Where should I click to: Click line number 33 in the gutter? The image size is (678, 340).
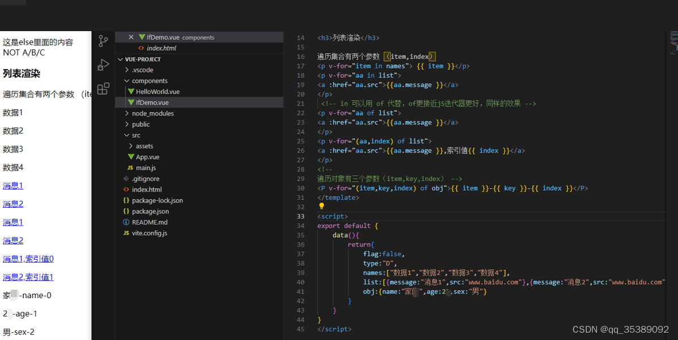tap(301, 217)
